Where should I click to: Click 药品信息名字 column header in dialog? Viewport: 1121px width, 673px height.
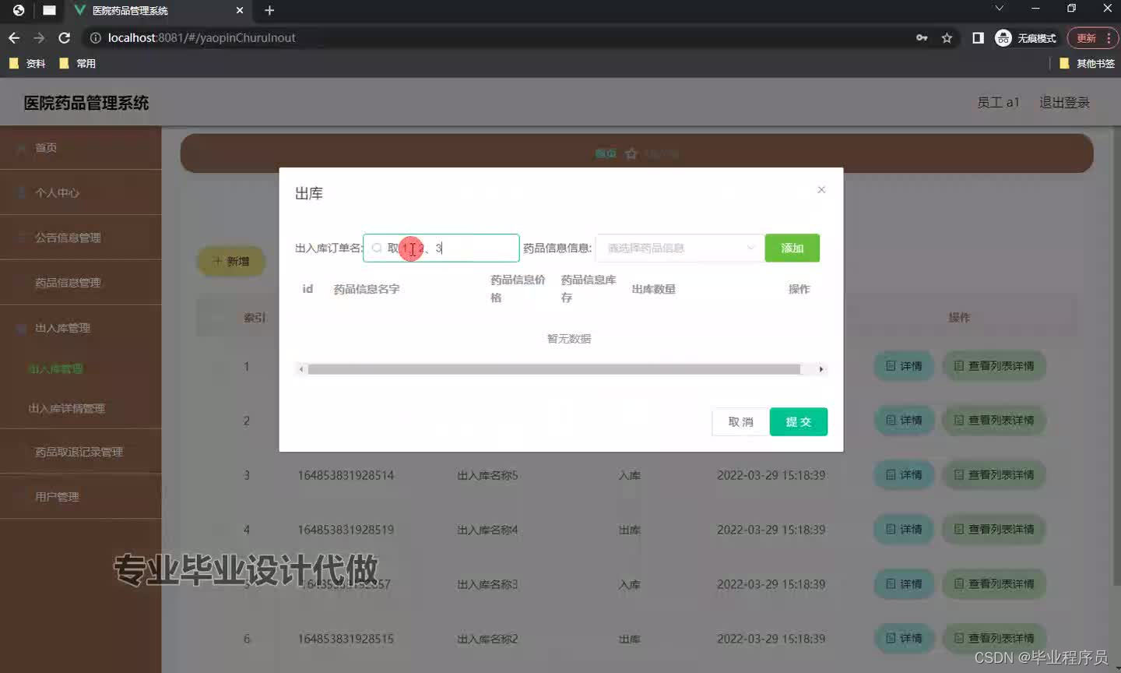[367, 289]
